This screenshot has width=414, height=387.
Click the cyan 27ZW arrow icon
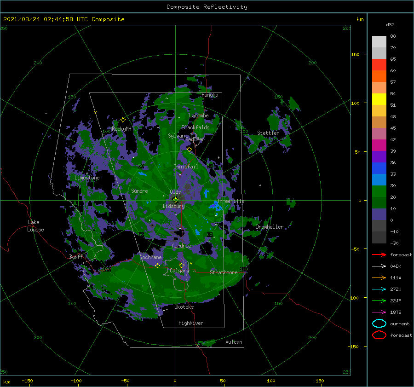tap(379, 289)
